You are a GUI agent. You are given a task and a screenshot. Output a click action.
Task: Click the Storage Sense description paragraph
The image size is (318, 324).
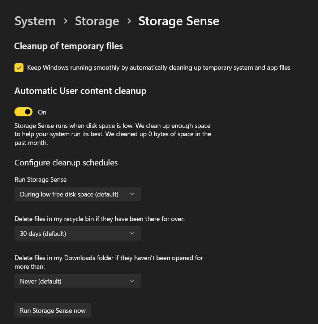pos(112,134)
